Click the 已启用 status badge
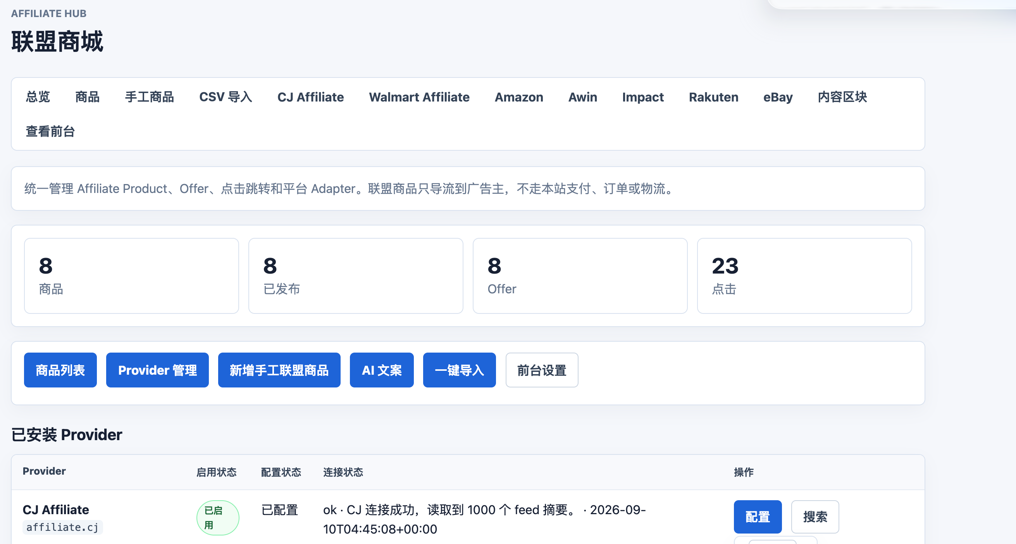Viewport: 1016px width, 544px height. (218, 518)
